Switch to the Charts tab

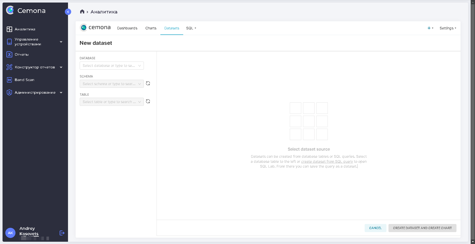(x=151, y=28)
